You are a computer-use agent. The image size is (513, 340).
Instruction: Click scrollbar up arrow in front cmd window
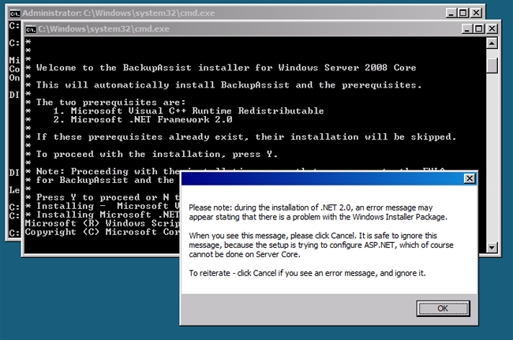[x=492, y=43]
